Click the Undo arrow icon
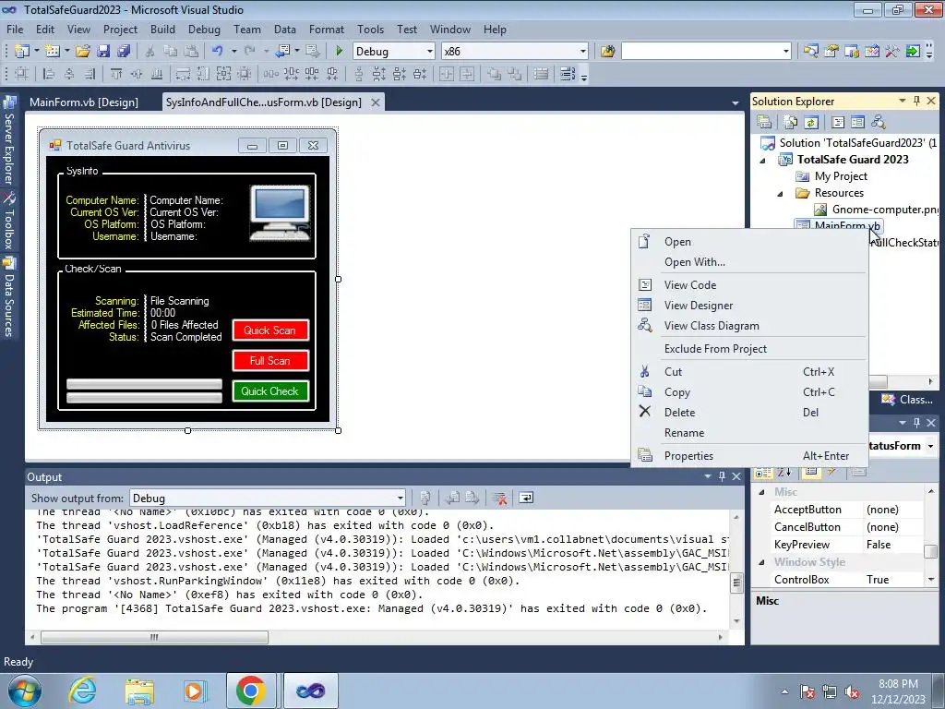The width and height of the screenshot is (945, 709). tap(218, 52)
